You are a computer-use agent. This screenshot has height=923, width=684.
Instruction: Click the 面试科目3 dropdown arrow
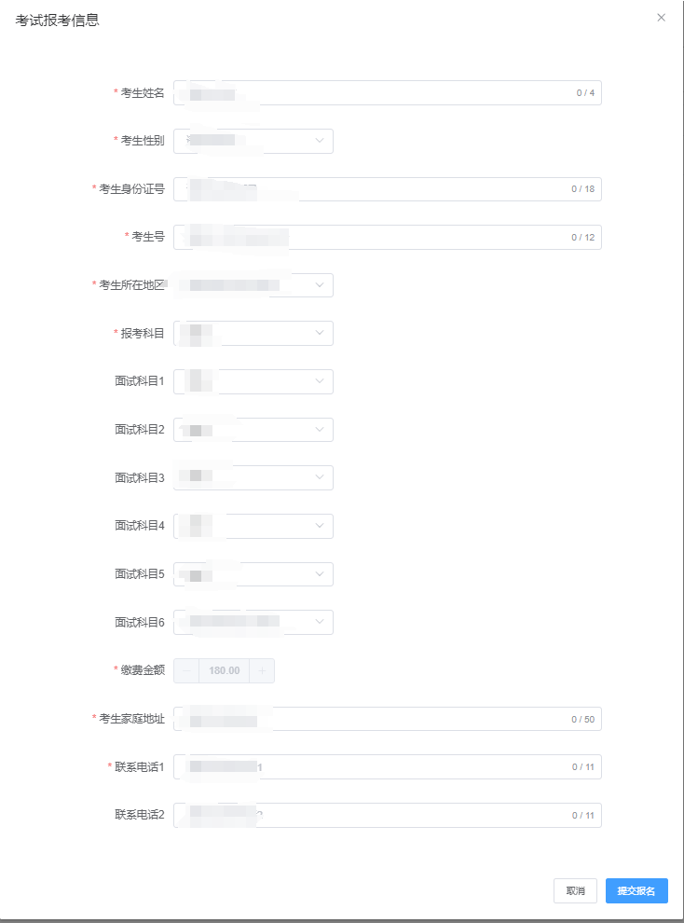point(320,477)
